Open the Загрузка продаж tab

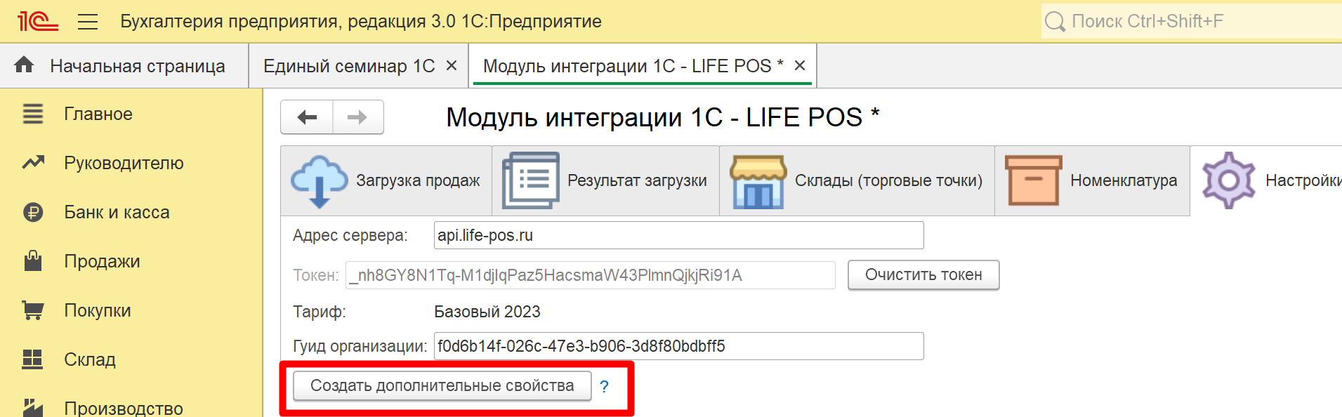[386, 180]
